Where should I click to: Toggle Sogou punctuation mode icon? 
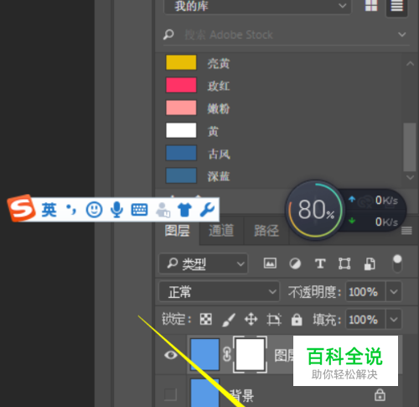[x=70, y=209]
